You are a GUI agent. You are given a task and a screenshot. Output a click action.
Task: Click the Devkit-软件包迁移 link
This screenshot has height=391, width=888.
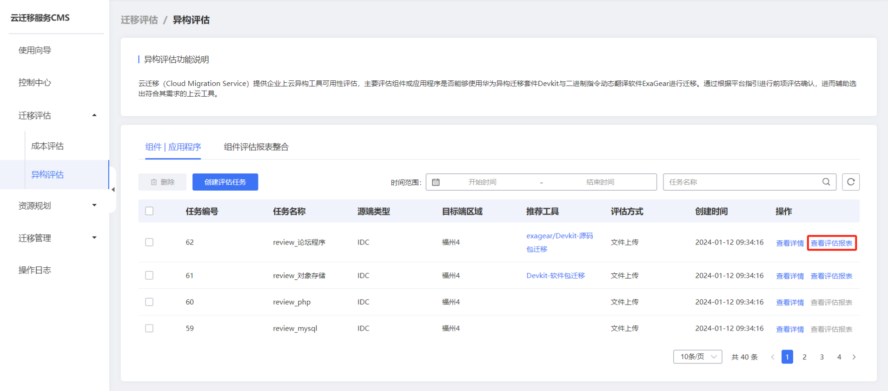[556, 275]
